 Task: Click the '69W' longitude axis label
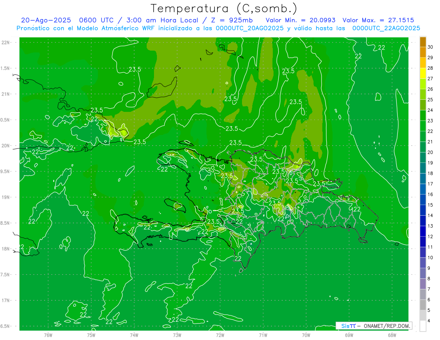click(349, 335)
